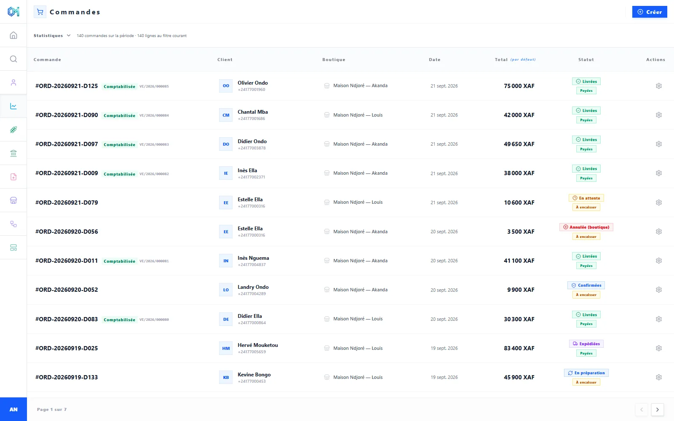
Task: Click client name Inès Nguema
Action: click(253, 258)
